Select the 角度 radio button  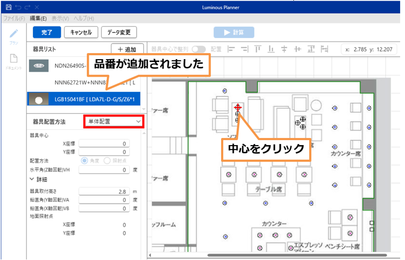[85, 161]
